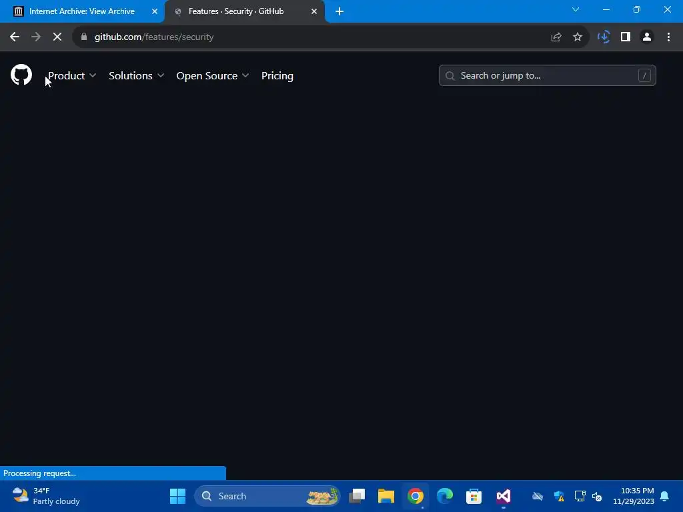Click the muted volume tray icon

tap(597, 496)
